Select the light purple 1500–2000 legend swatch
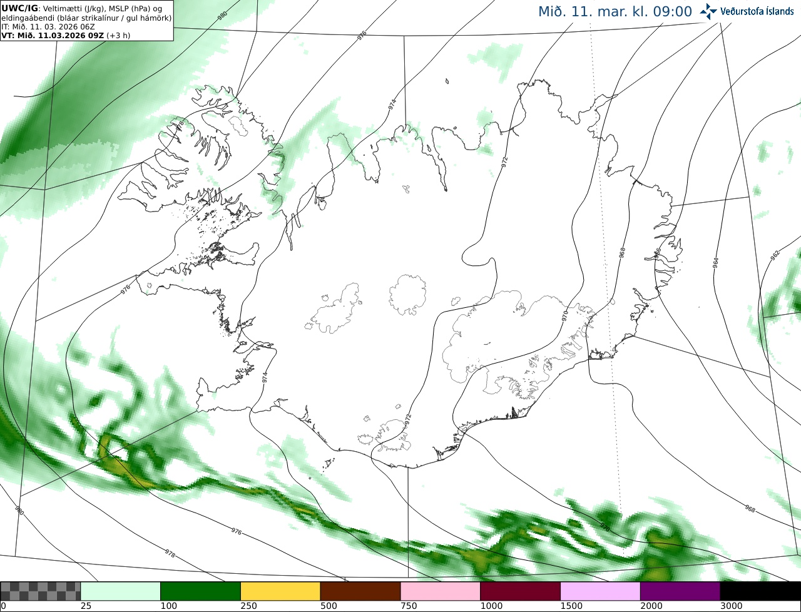This screenshot has width=801, height=612. click(600, 591)
